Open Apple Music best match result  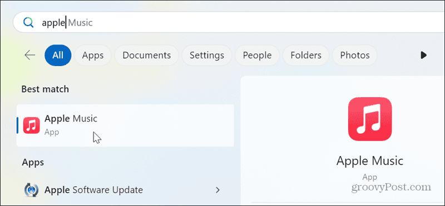[125, 125]
